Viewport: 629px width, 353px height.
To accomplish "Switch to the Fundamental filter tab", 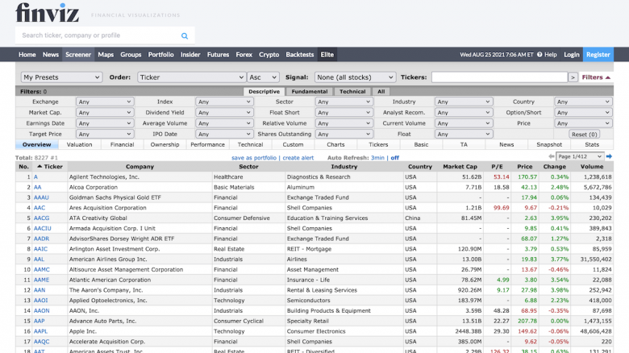I will (x=310, y=91).
